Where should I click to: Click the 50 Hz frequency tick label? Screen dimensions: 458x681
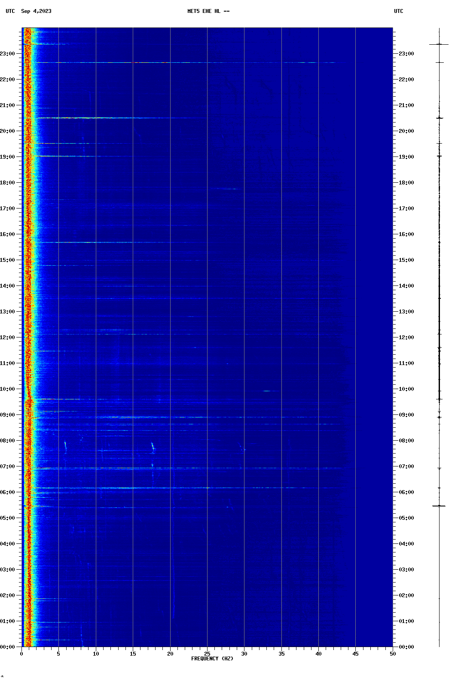(x=393, y=654)
